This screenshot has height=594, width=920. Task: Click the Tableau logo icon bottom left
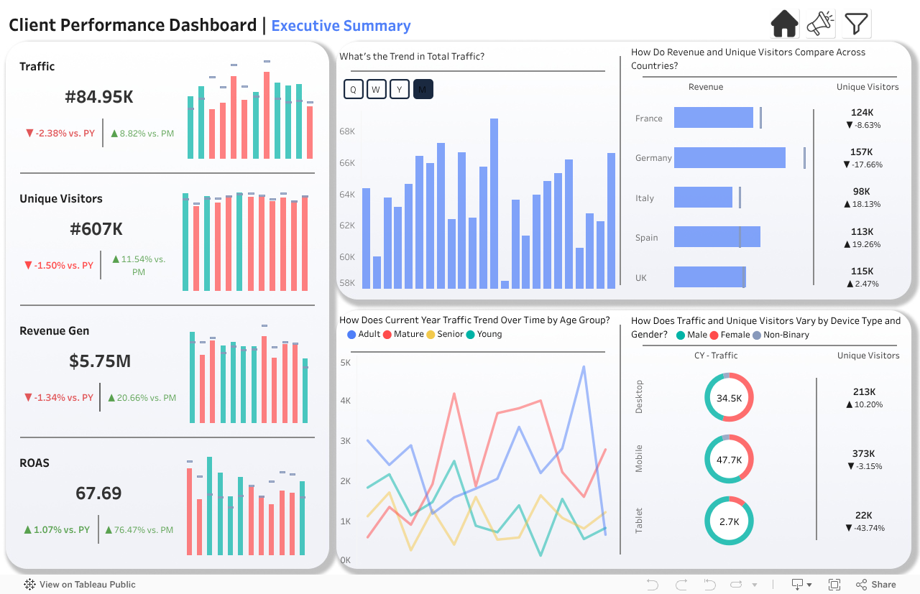click(30, 584)
